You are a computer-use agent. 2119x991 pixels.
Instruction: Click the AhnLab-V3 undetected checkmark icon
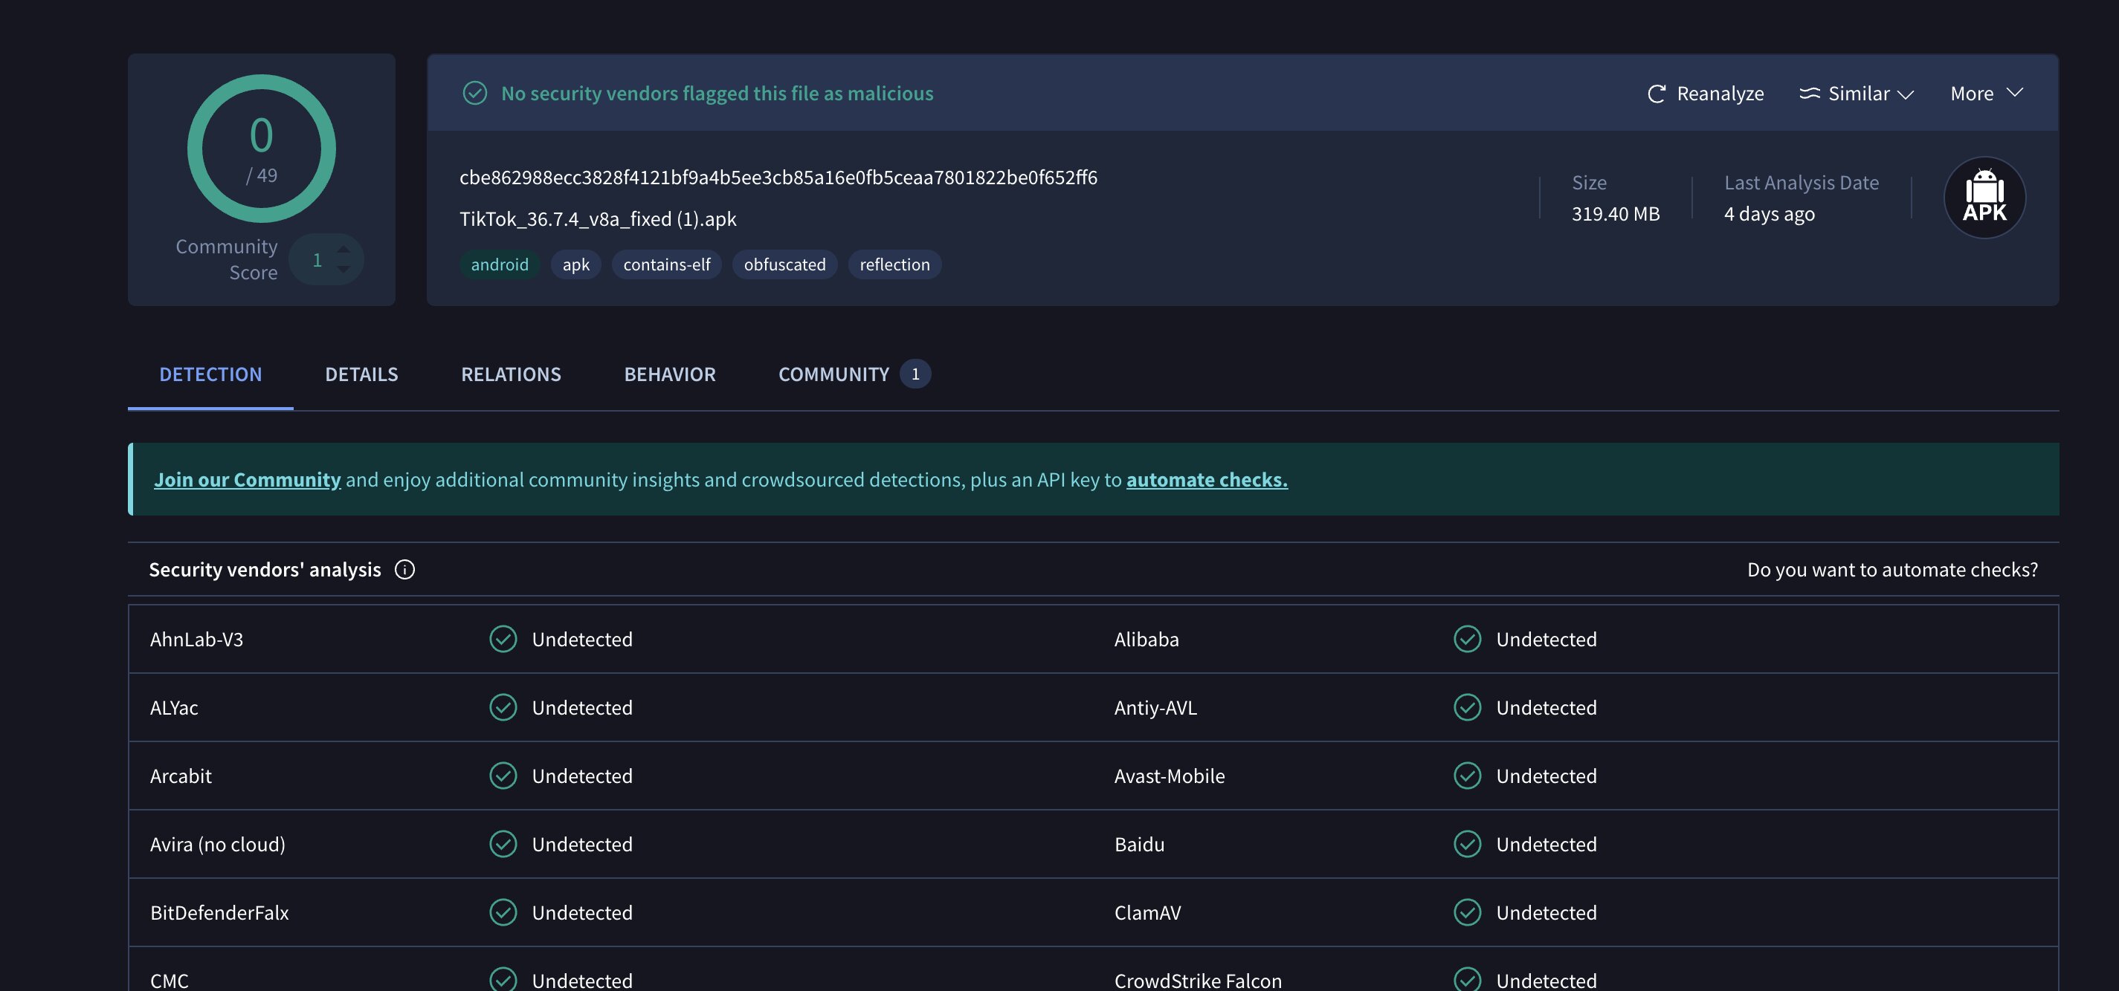coord(503,640)
